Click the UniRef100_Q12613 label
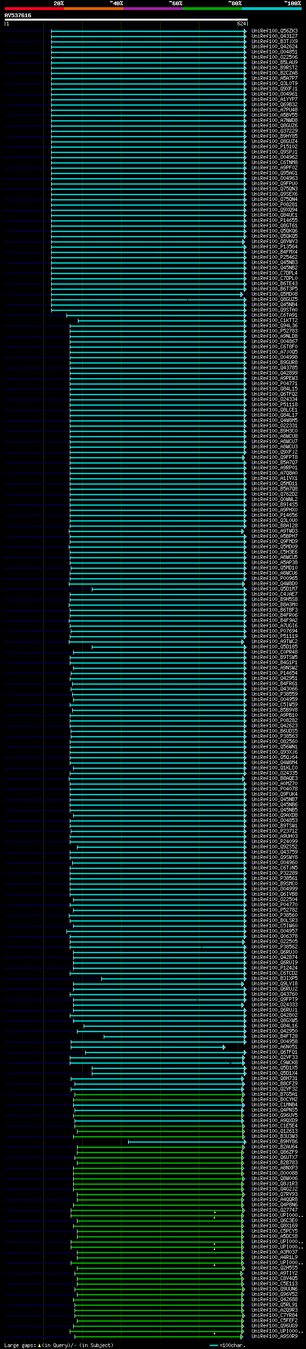The width and height of the screenshot is (306, 1349). pos(274,1131)
